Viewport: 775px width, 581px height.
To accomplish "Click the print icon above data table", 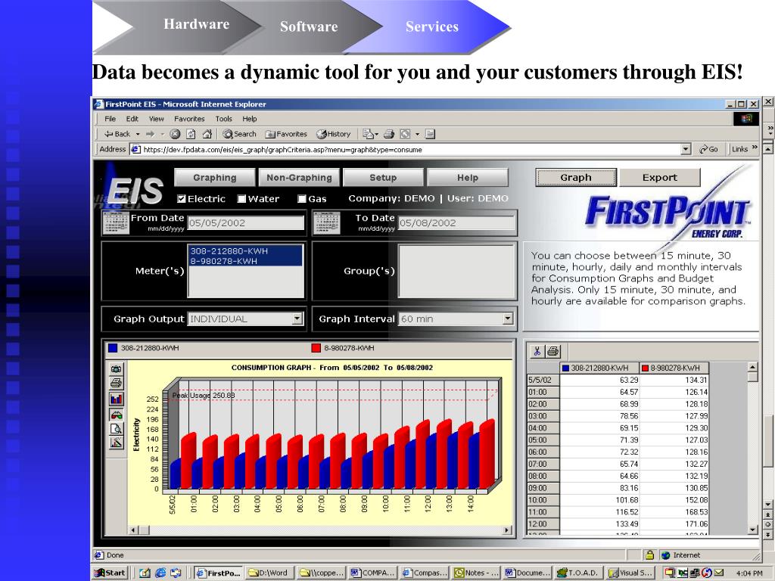I will (553, 351).
